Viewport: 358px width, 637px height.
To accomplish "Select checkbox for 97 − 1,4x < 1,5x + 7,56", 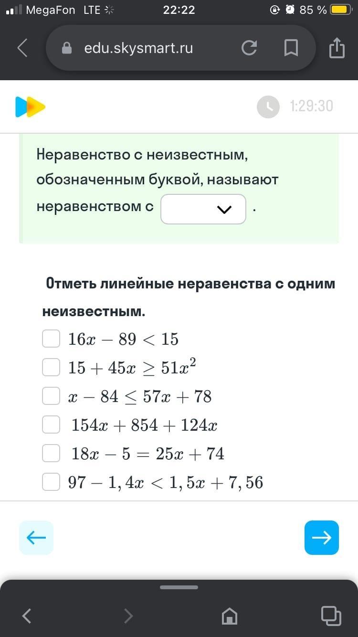I will (51, 482).
